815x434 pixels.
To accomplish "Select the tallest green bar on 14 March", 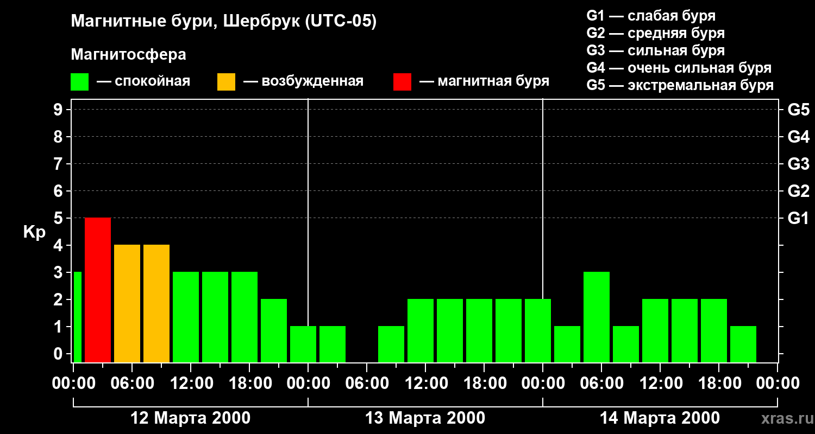I will [597, 317].
